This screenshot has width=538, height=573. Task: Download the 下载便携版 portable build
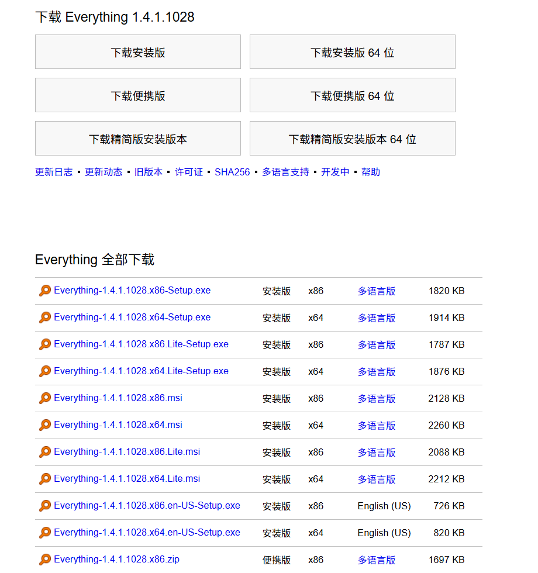[x=138, y=95]
